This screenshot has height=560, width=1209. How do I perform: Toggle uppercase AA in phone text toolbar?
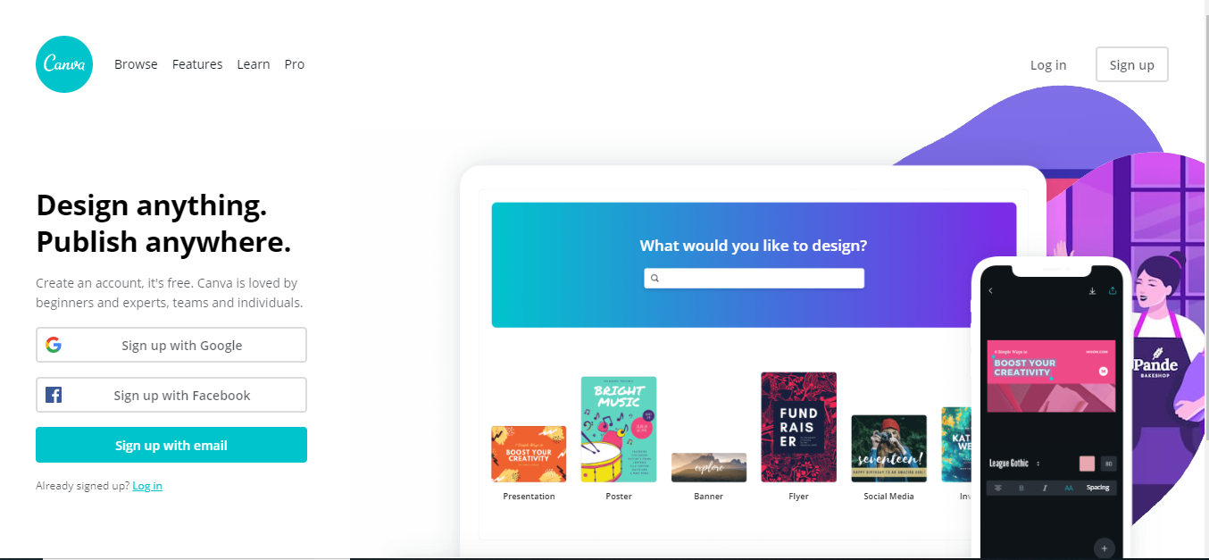coord(1069,488)
